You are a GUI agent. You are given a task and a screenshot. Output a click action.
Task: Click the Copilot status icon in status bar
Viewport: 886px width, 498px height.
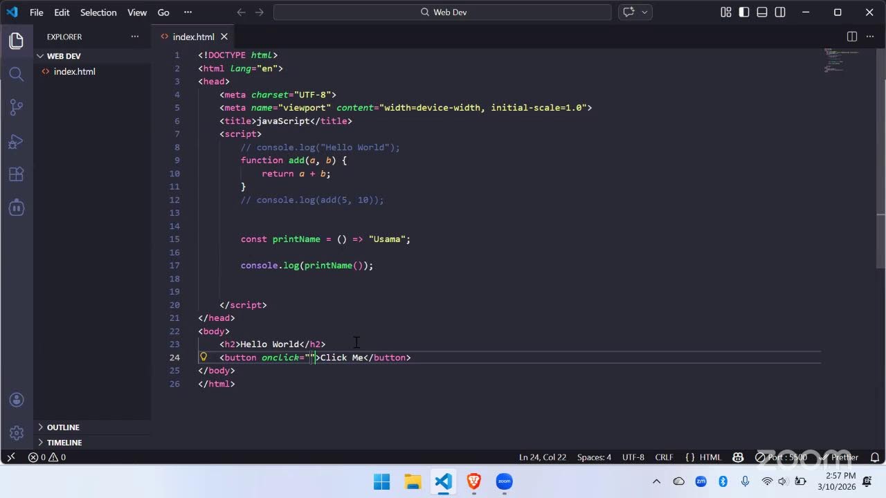coord(738,457)
